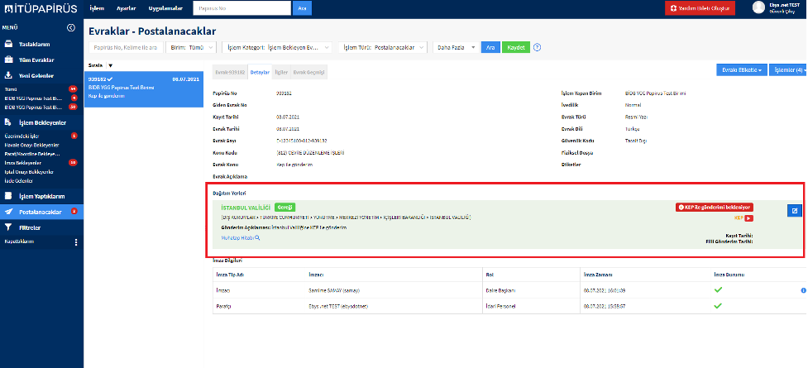Open Muhatap Hitabı search link
808x368 pixels.
(x=240, y=237)
